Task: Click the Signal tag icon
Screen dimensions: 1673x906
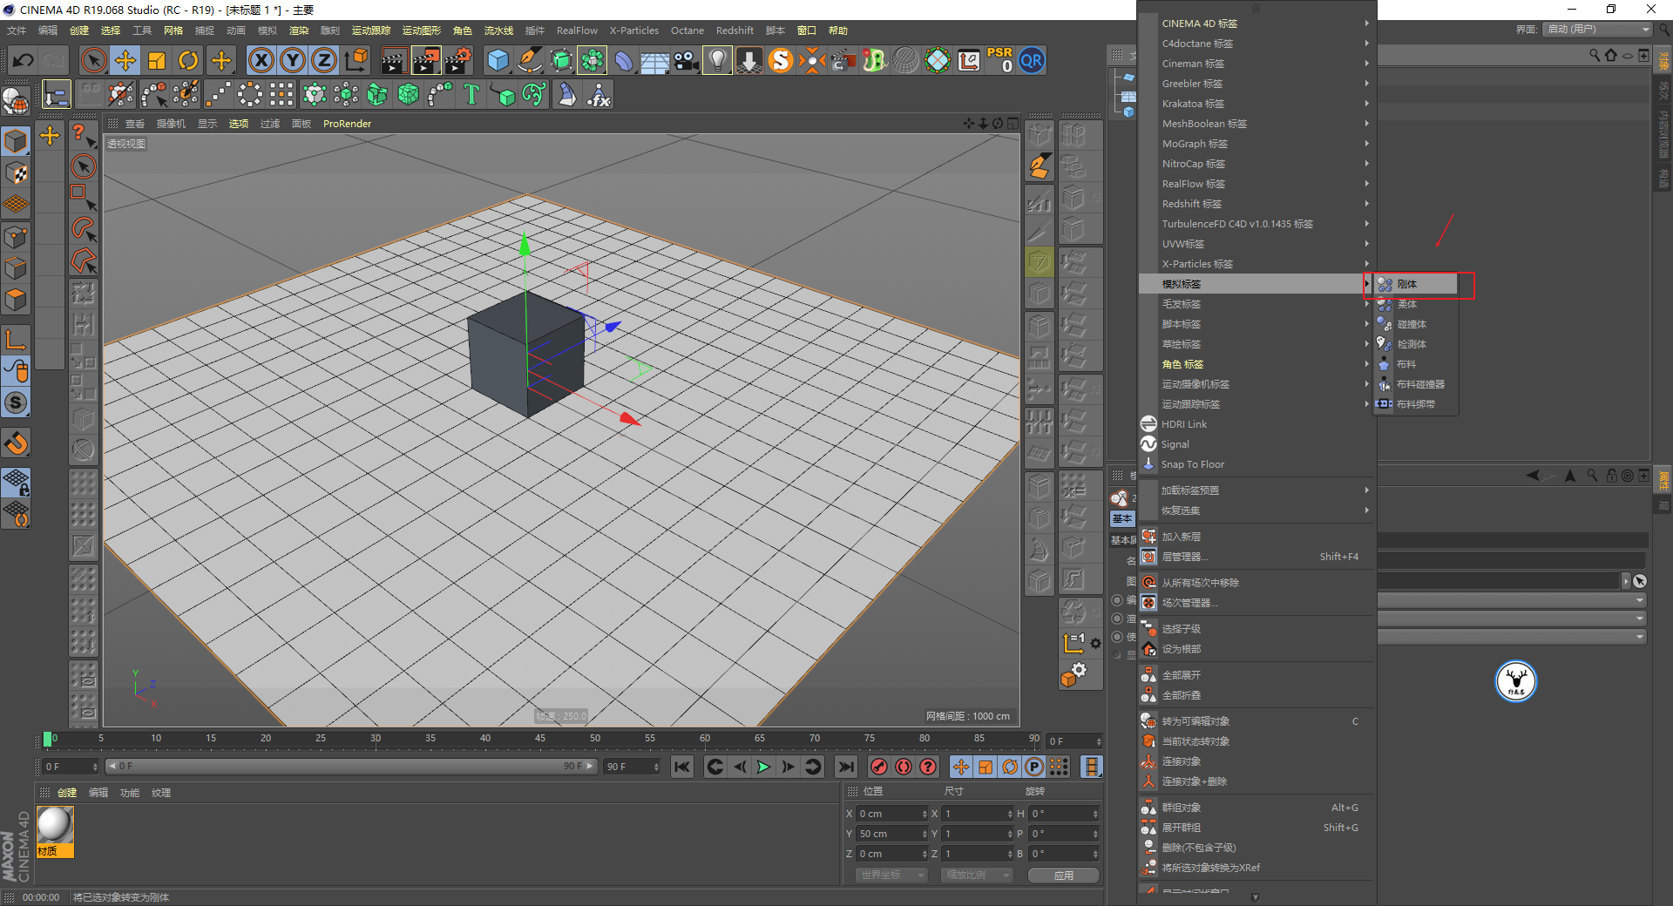Action: pyautogui.click(x=1148, y=444)
